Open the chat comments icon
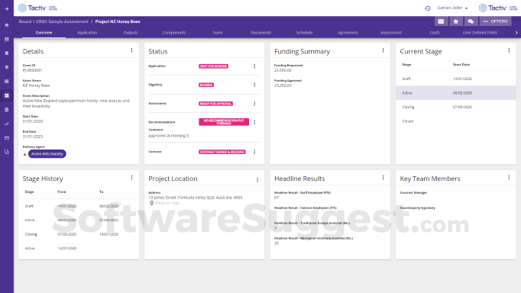 click(x=471, y=21)
